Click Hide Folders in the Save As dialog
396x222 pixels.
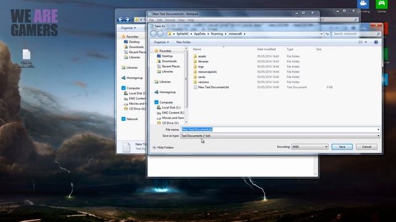[163, 147]
